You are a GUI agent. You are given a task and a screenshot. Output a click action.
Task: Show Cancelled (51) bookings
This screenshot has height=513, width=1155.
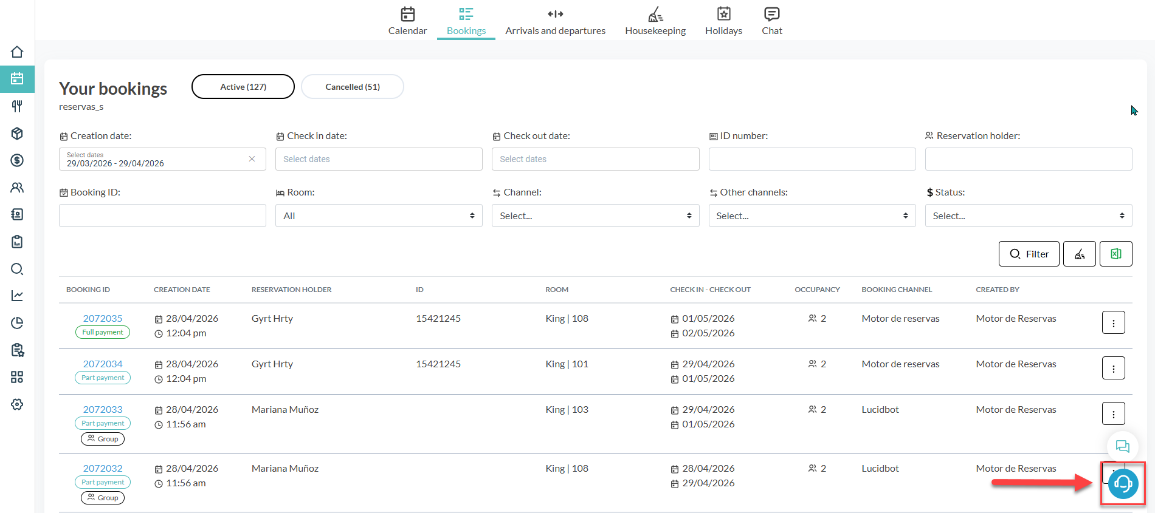[352, 87]
